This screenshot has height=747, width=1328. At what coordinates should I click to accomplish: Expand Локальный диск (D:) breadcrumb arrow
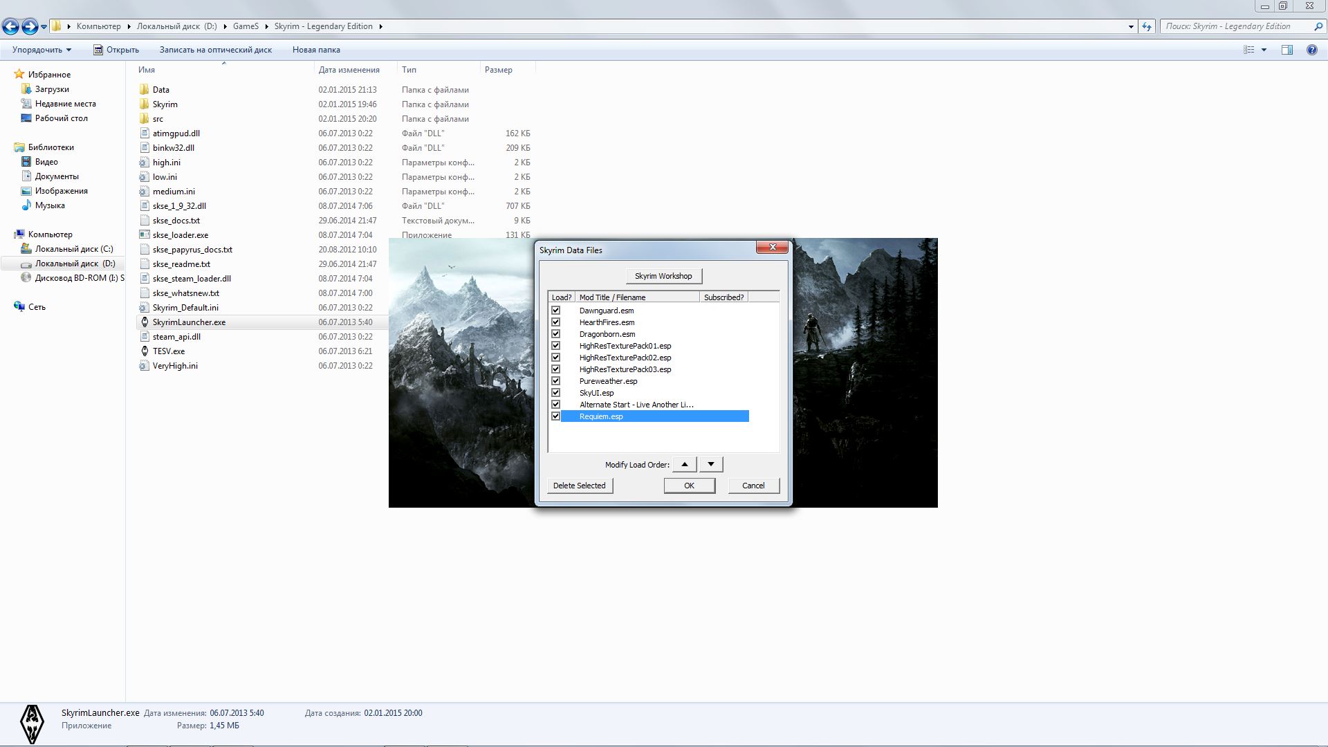225,26
